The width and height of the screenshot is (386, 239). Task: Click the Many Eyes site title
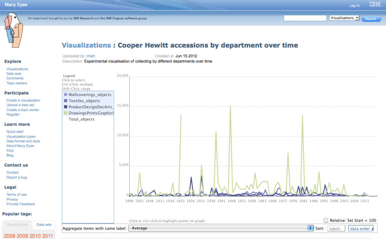[x=16, y=5]
